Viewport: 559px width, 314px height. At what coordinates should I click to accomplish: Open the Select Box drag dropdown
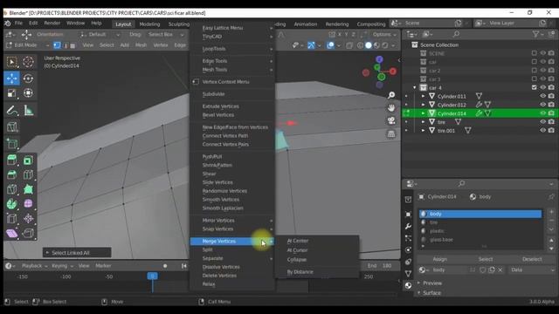pyautogui.click(x=166, y=35)
